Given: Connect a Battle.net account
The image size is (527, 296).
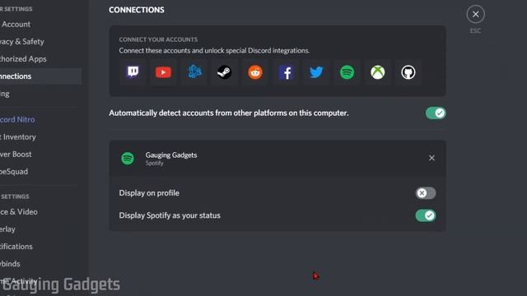Looking at the screenshot, I should pos(194,72).
